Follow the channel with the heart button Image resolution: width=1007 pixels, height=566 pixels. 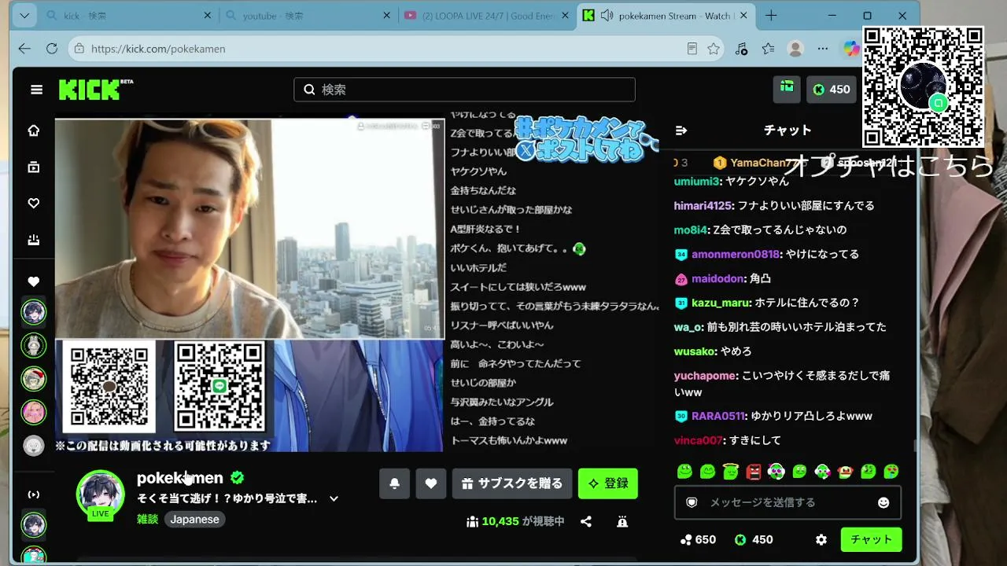tap(430, 483)
